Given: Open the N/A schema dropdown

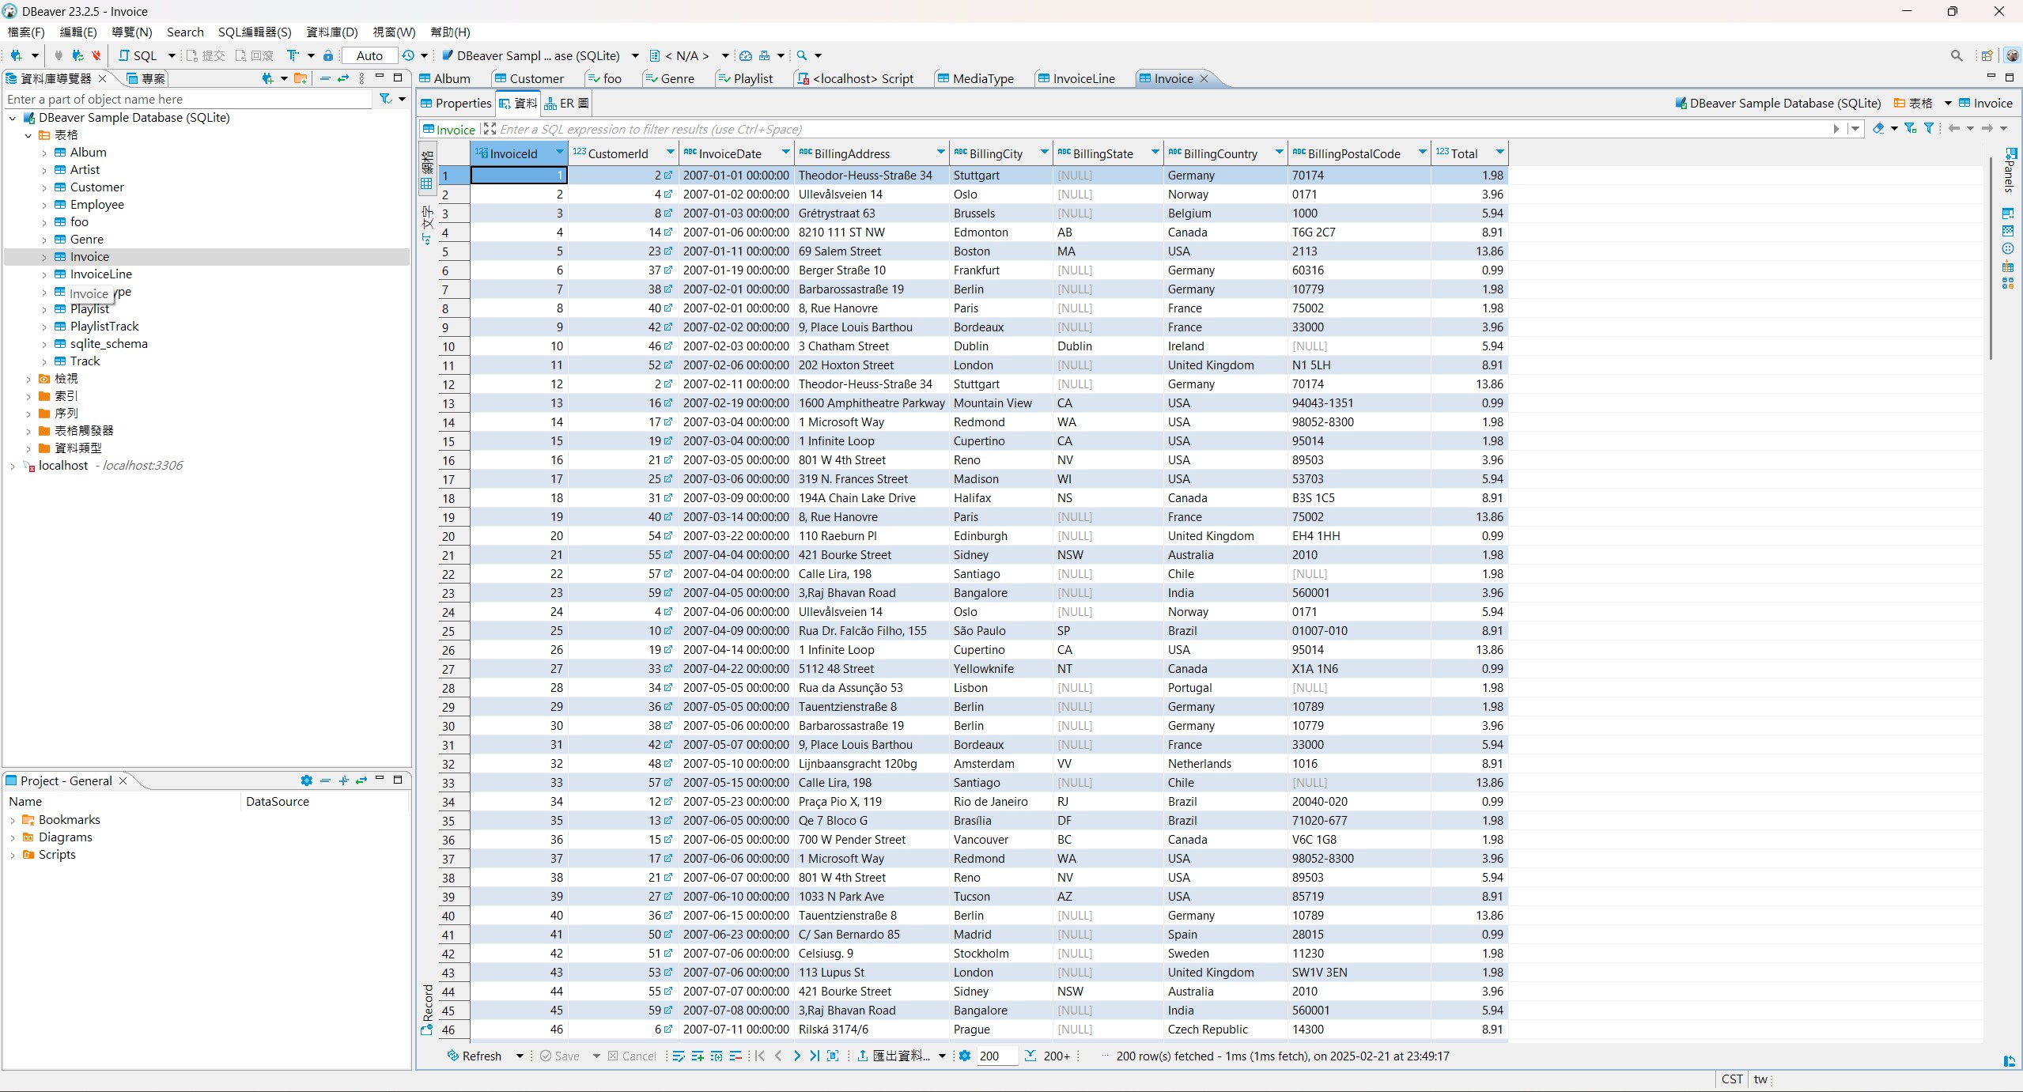Looking at the screenshot, I should click(x=724, y=55).
